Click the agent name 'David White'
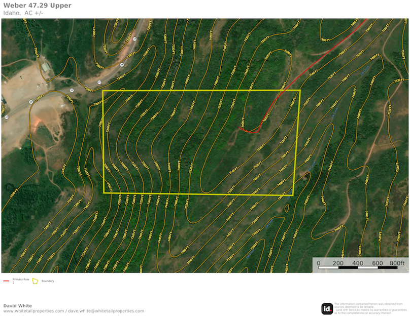Image resolution: width=410 pixels, height=316 pixels. 18,306
